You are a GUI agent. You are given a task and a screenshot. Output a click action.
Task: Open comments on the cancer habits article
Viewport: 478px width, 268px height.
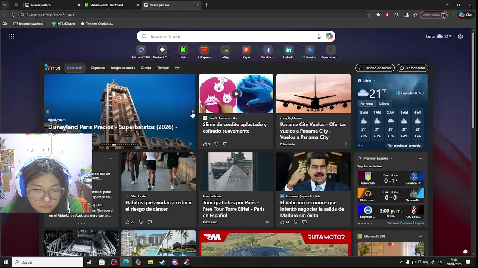149,222
